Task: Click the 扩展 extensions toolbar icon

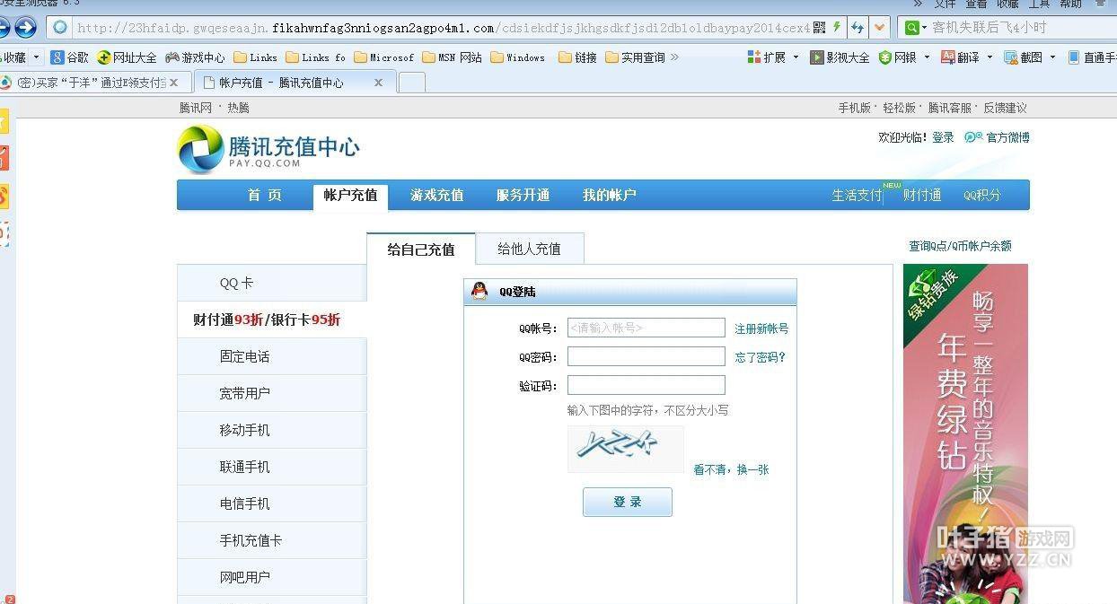Action: (766, 57)
